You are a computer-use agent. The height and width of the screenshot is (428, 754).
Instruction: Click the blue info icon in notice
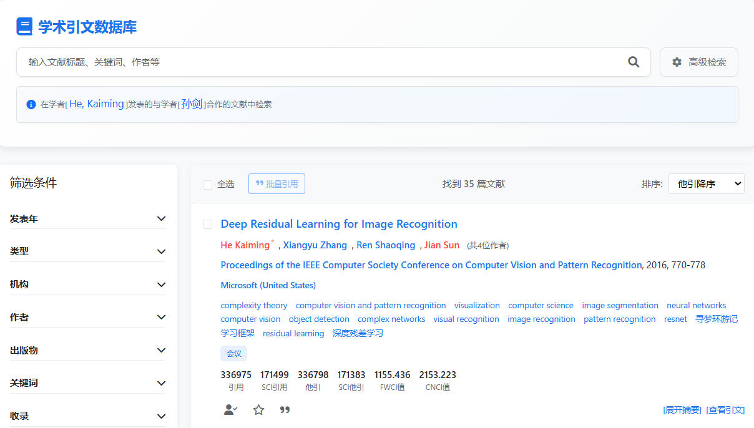pos(31,104)
